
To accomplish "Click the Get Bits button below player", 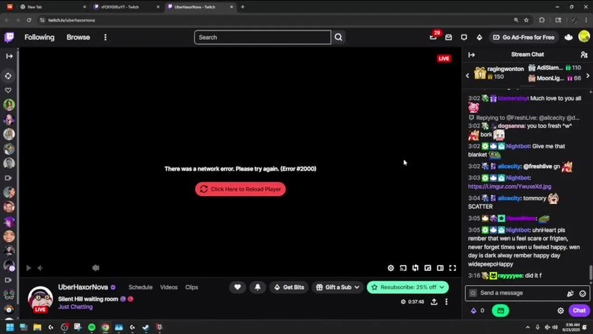I will [289, 287].
